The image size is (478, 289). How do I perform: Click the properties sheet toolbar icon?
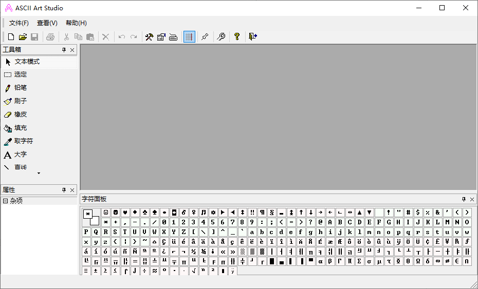click(x=161, y=37)
